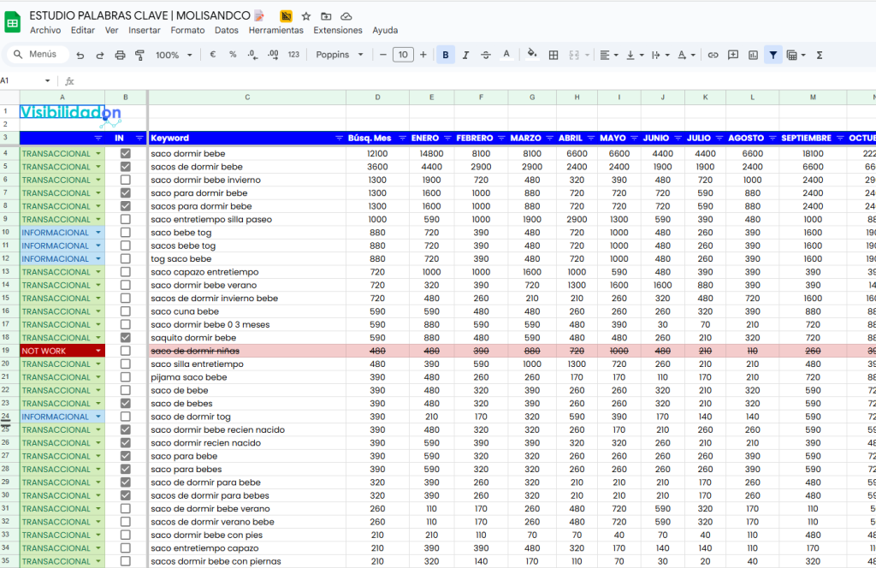Open the NOT WORK dropdown in row 19
This screenshot has height=568, width=876.
[98, 352]
